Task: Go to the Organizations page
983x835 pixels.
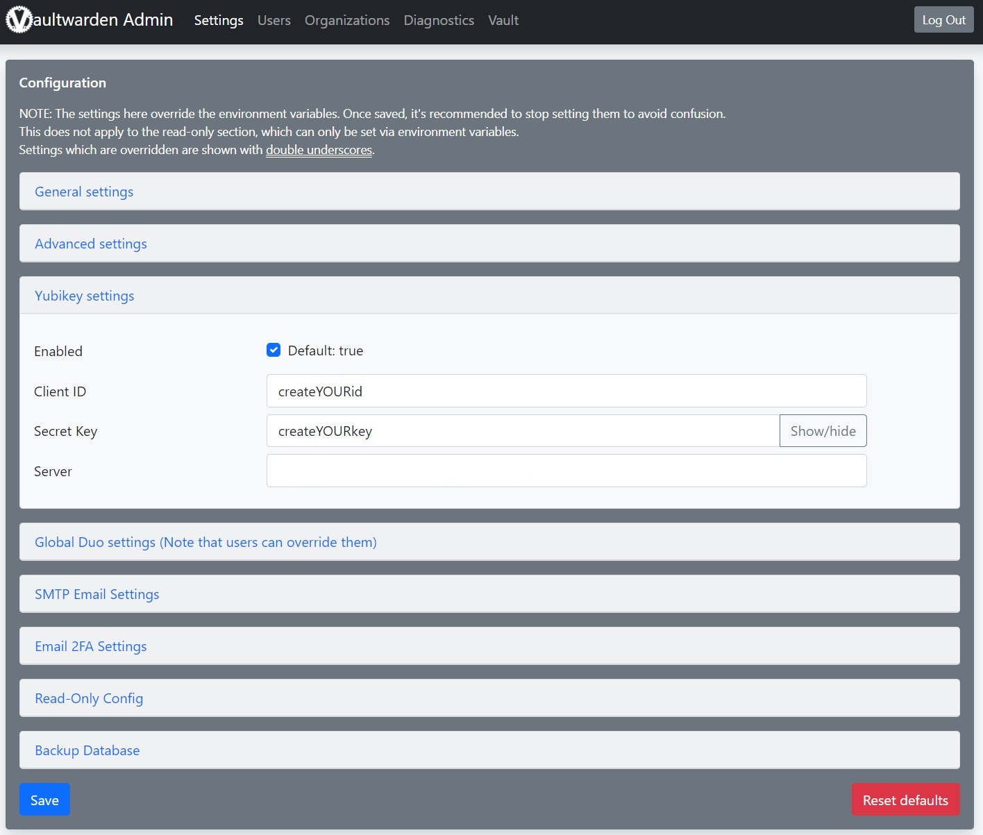Action: pos(347,20)
